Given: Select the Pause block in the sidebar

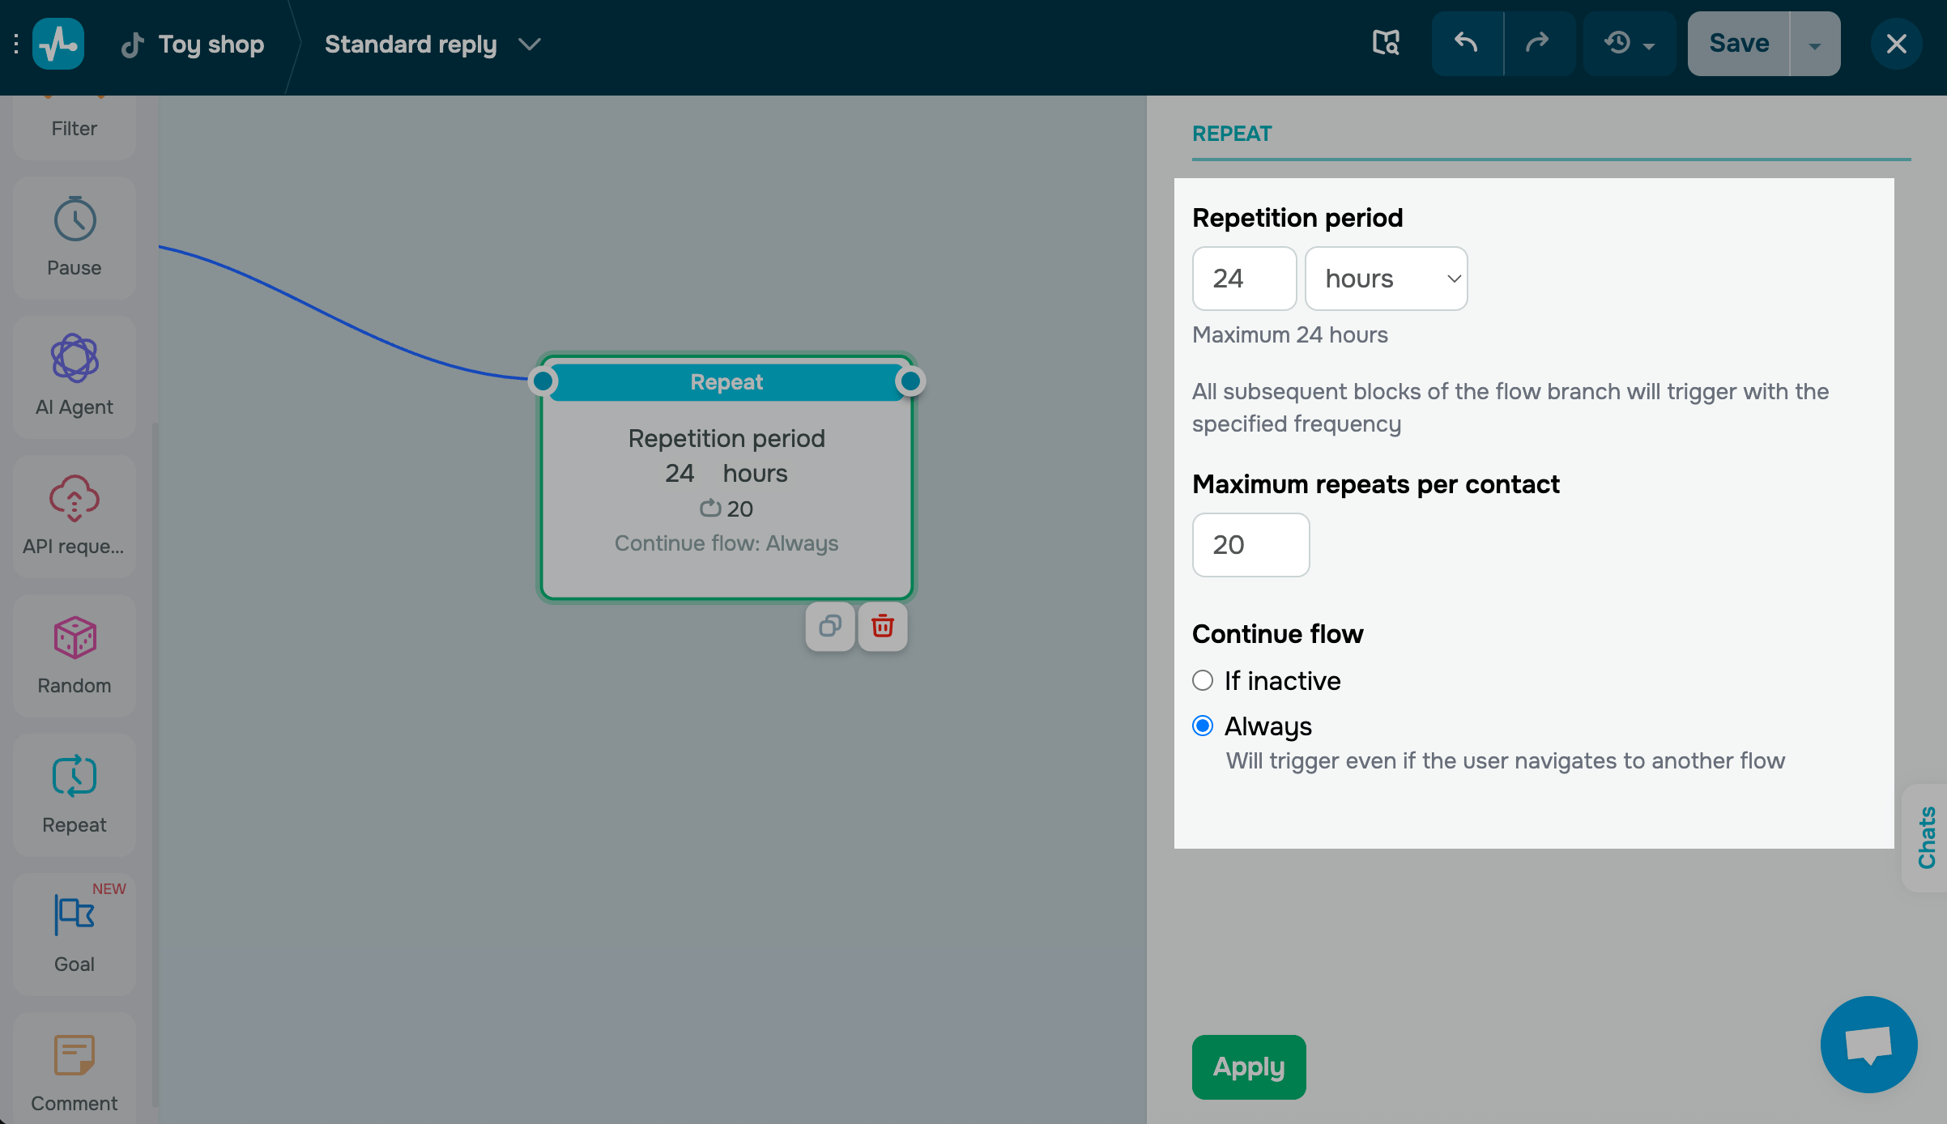Looking at the screenshot, I should 74,236.
